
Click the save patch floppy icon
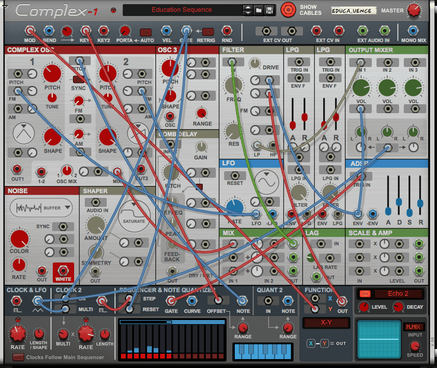269,11
